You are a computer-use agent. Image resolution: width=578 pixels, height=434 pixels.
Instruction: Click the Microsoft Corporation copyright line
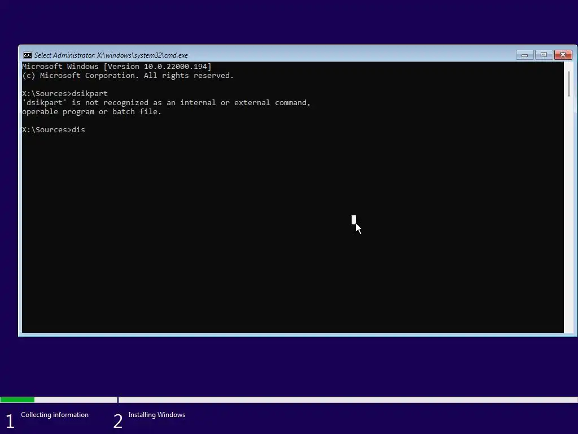(128, 76)
